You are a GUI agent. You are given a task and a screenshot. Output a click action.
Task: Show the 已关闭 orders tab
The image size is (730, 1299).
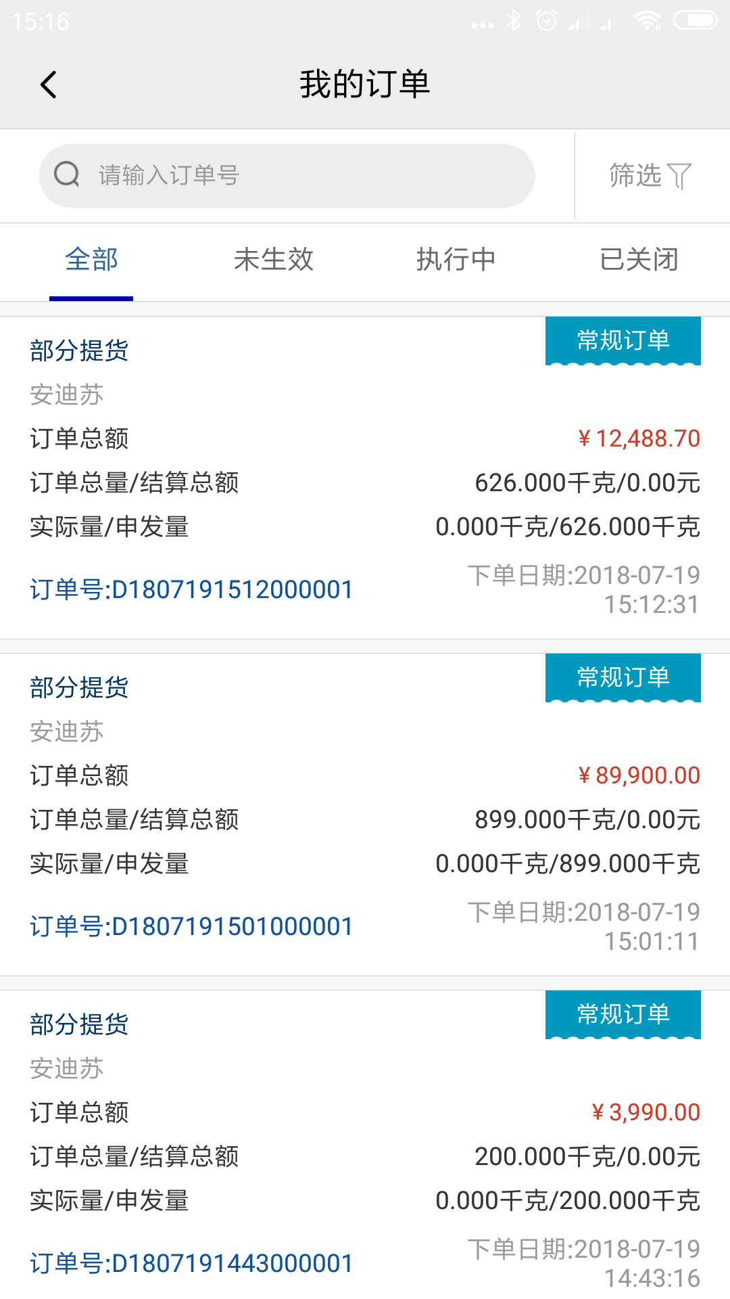[639, 260]
